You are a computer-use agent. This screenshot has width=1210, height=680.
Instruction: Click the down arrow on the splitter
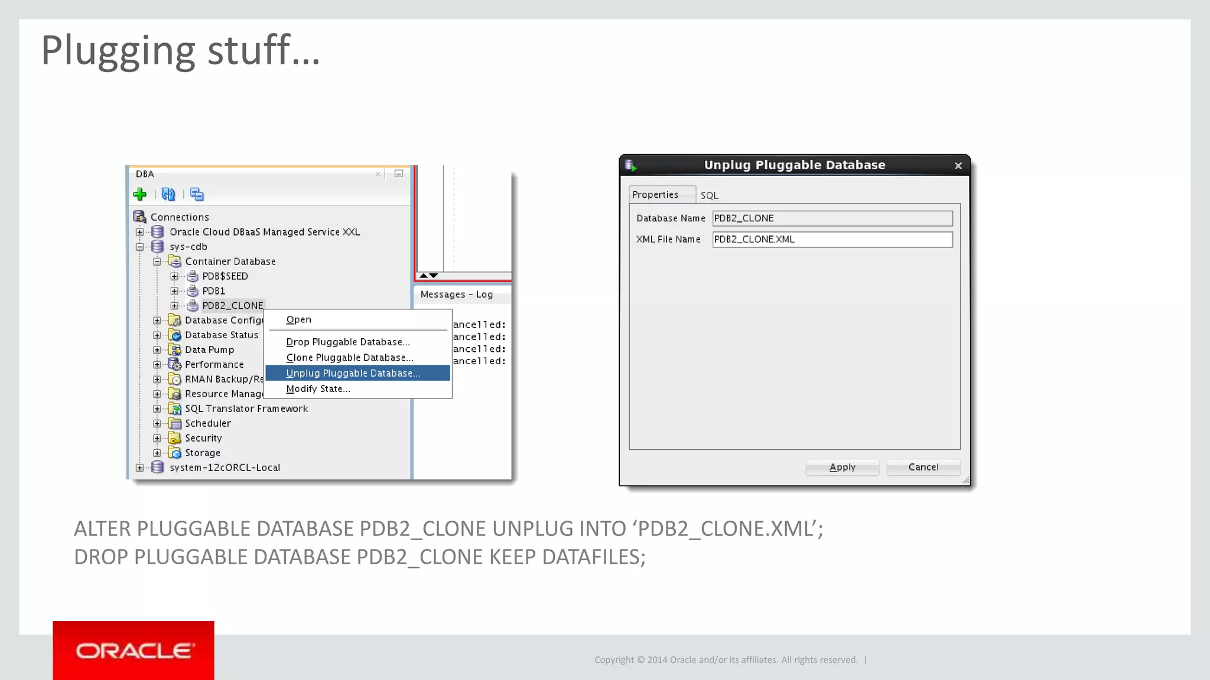[x=434, y=276]
